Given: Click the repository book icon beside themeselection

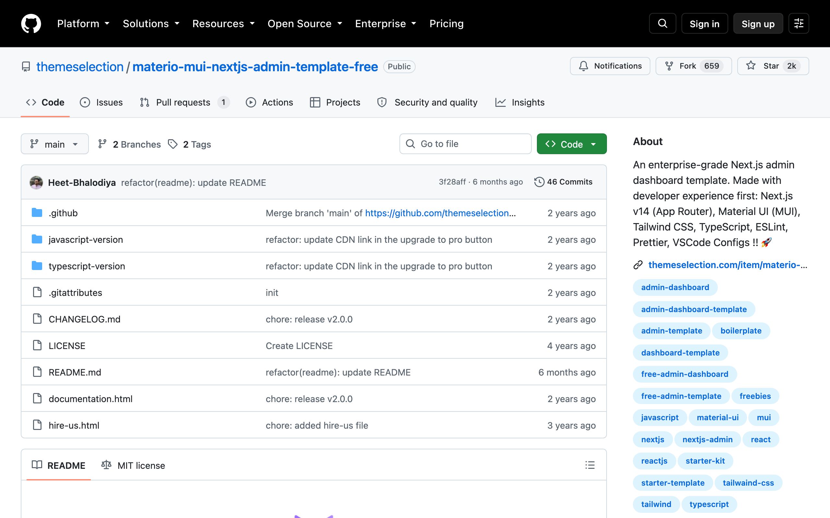Looking at the screenshot, I should pyautogui.click(x=26, y=66).
